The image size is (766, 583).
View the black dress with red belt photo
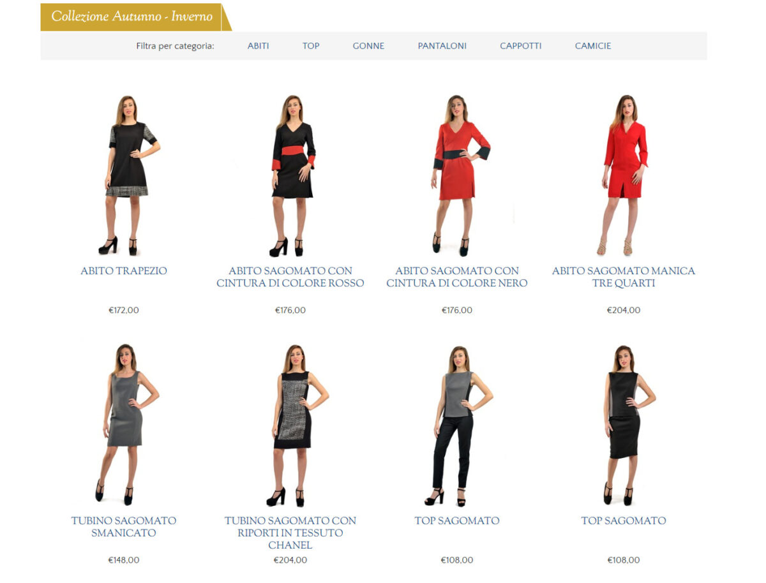tap(290, 175)
